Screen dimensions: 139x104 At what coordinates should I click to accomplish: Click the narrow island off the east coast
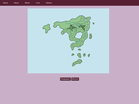[91, 36]
